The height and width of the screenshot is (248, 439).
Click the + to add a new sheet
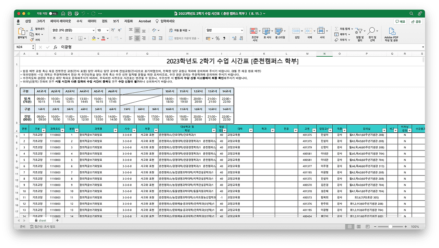pos(57,221)
